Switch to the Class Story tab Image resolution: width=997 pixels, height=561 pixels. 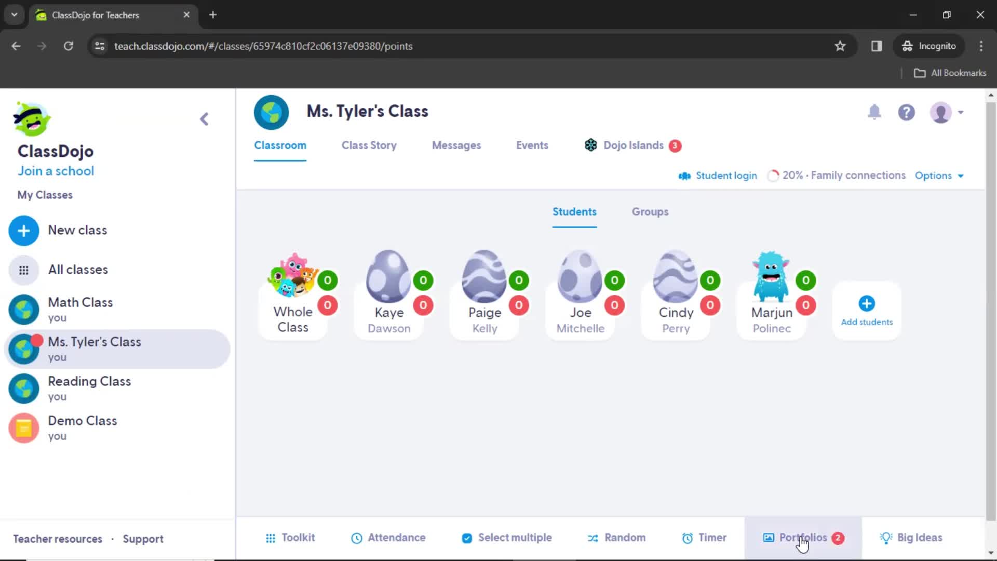pos(369,145)
